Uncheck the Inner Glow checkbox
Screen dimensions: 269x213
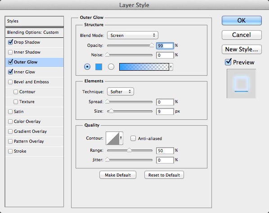point(10,72)
